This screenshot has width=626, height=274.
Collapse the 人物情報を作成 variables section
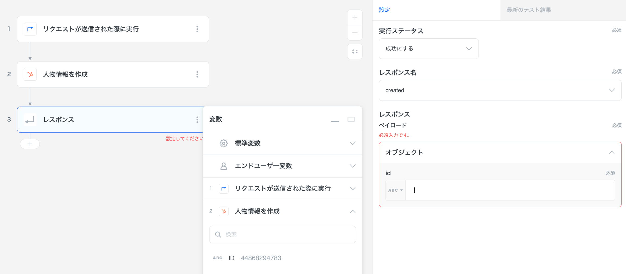coord(352,211)
